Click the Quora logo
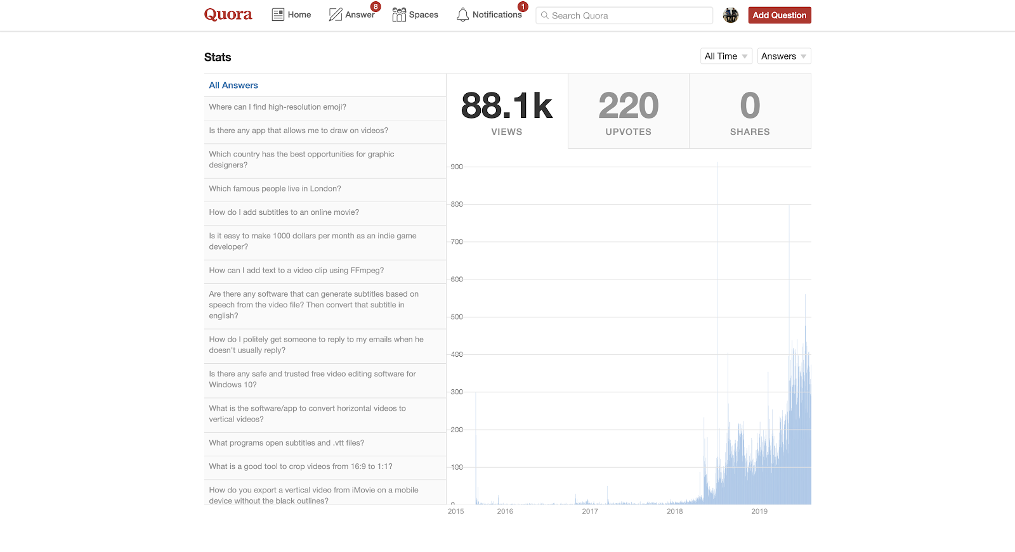 tap(228, 15)
